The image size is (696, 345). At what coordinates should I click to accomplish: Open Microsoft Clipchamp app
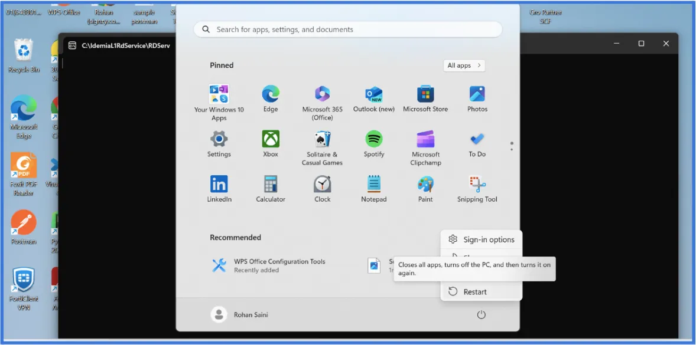point(425,148)
